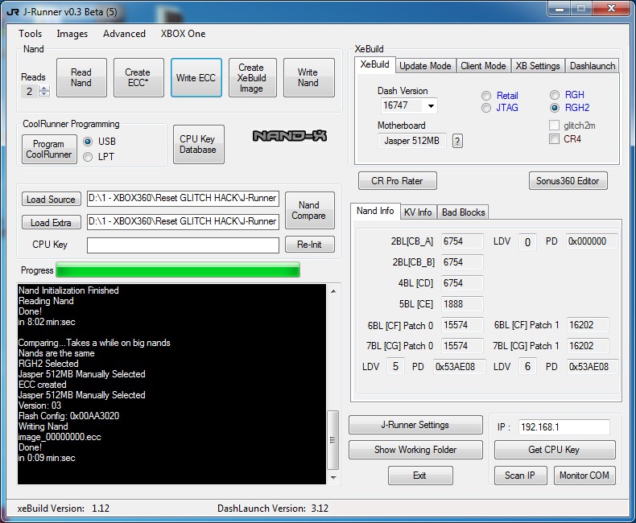Open the CPU Key Database
636x523 pixels.
point(198,144)
